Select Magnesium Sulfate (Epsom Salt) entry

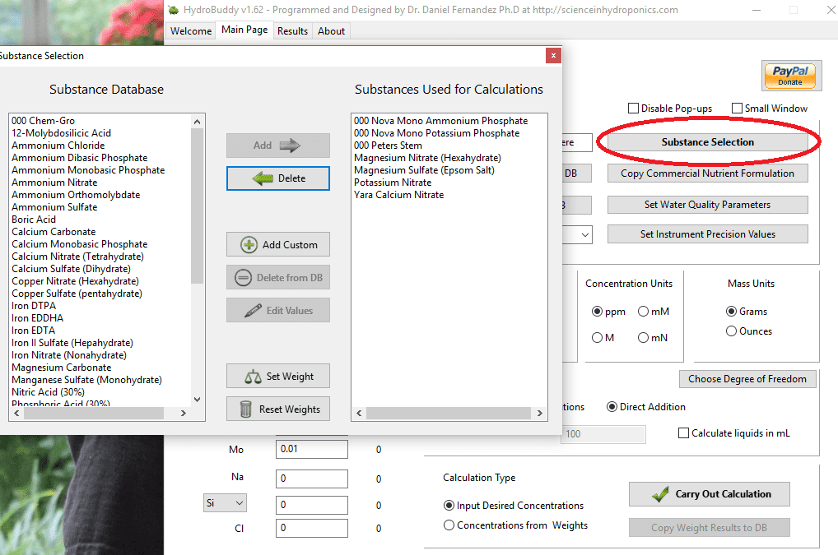pyautogui.click(x=424, y=170)
